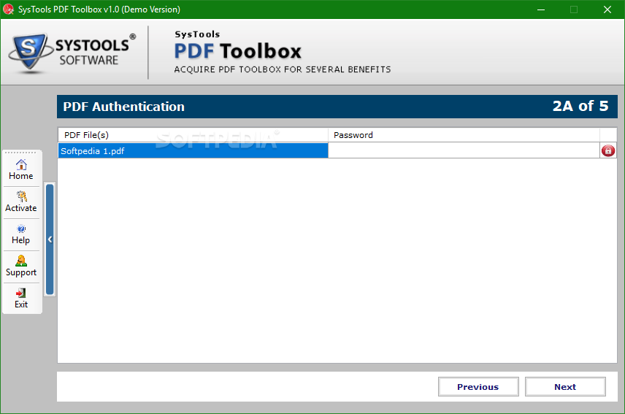Open the Activate option with keys icon

point(21,202)
